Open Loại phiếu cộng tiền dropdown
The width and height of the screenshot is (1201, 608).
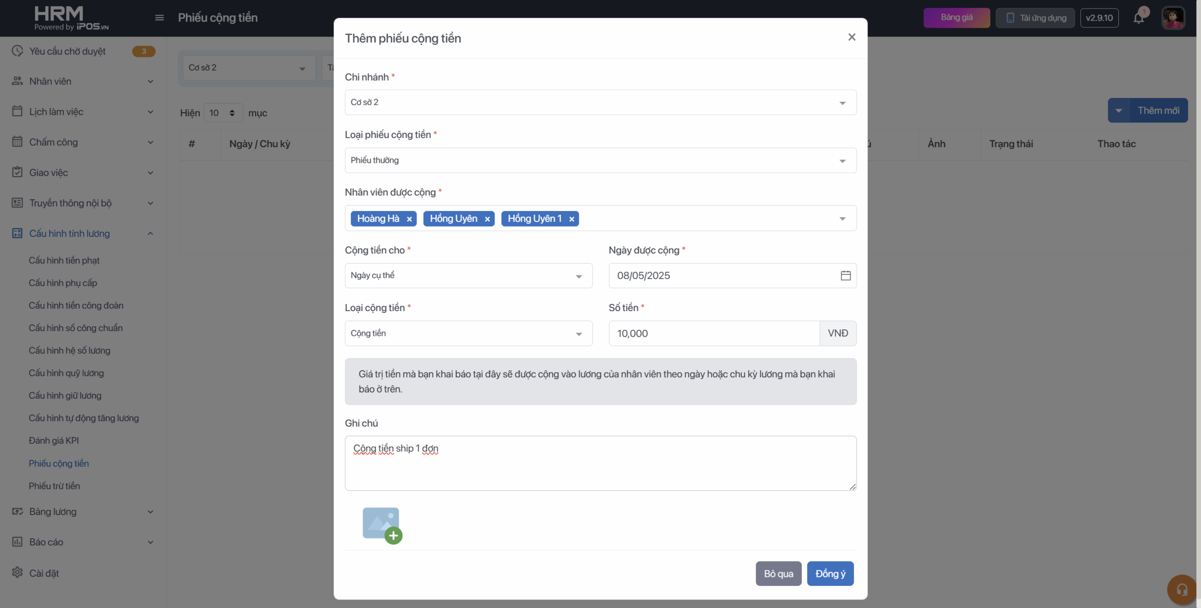[x=600, y=160]
